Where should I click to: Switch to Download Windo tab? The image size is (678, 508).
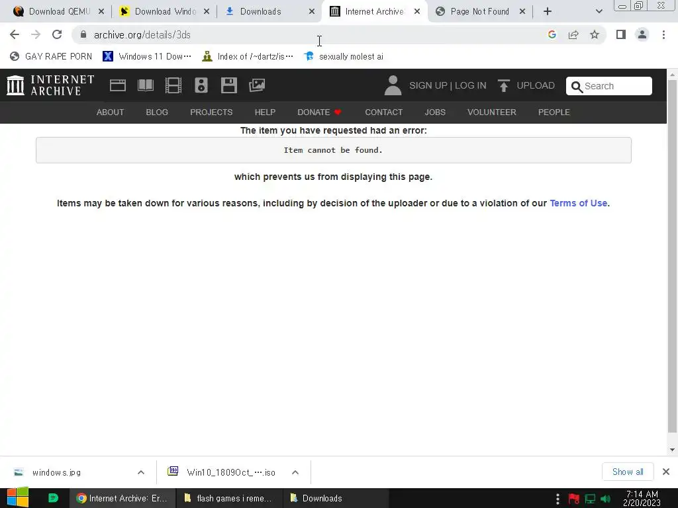164,12
